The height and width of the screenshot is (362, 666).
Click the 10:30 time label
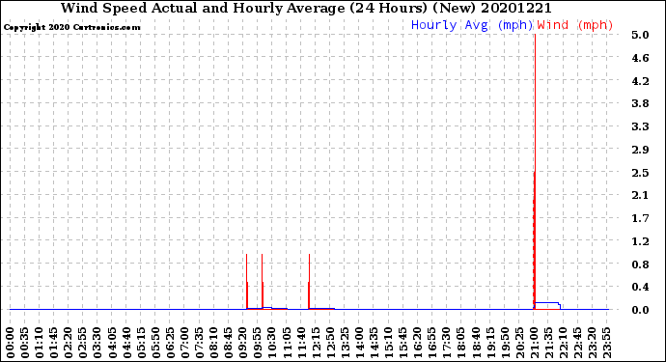[x=273, y=343]
